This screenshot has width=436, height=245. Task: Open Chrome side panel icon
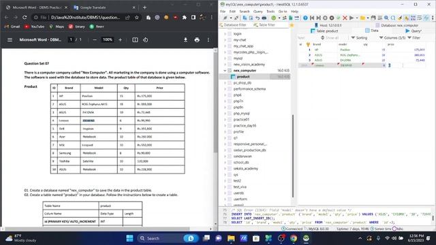tap(193, 17)
